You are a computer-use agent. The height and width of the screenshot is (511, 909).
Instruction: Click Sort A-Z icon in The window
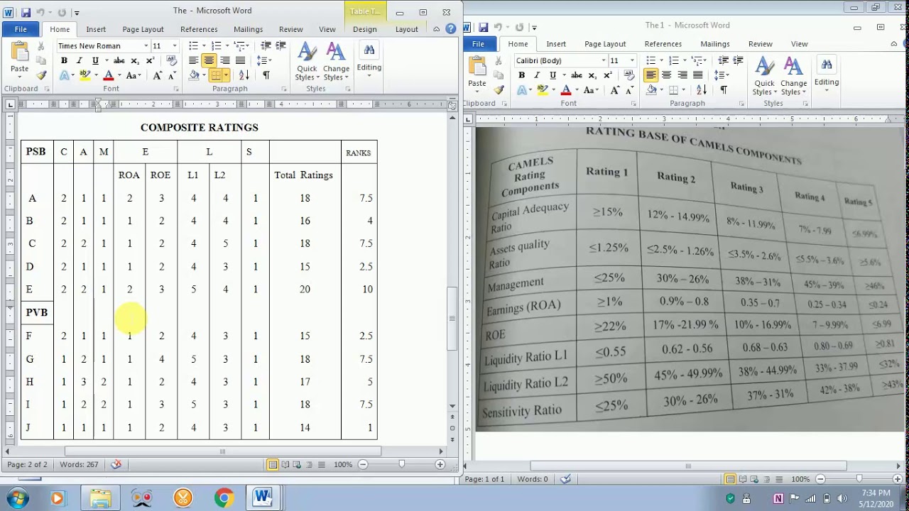point(244,75)
